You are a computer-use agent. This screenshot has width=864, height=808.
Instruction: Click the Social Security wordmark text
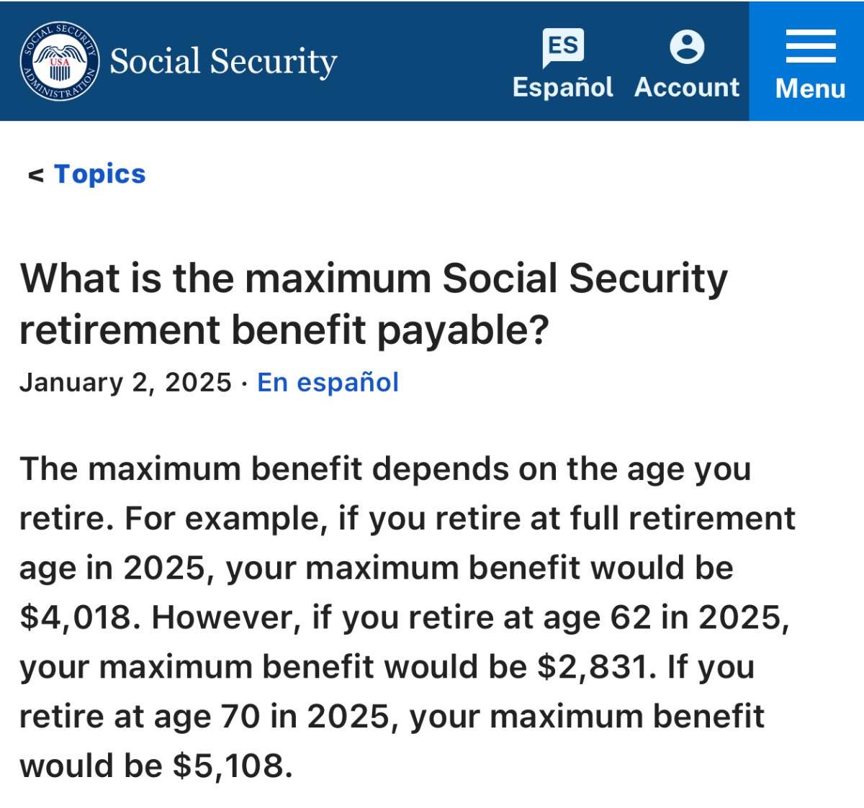point(223,61)
